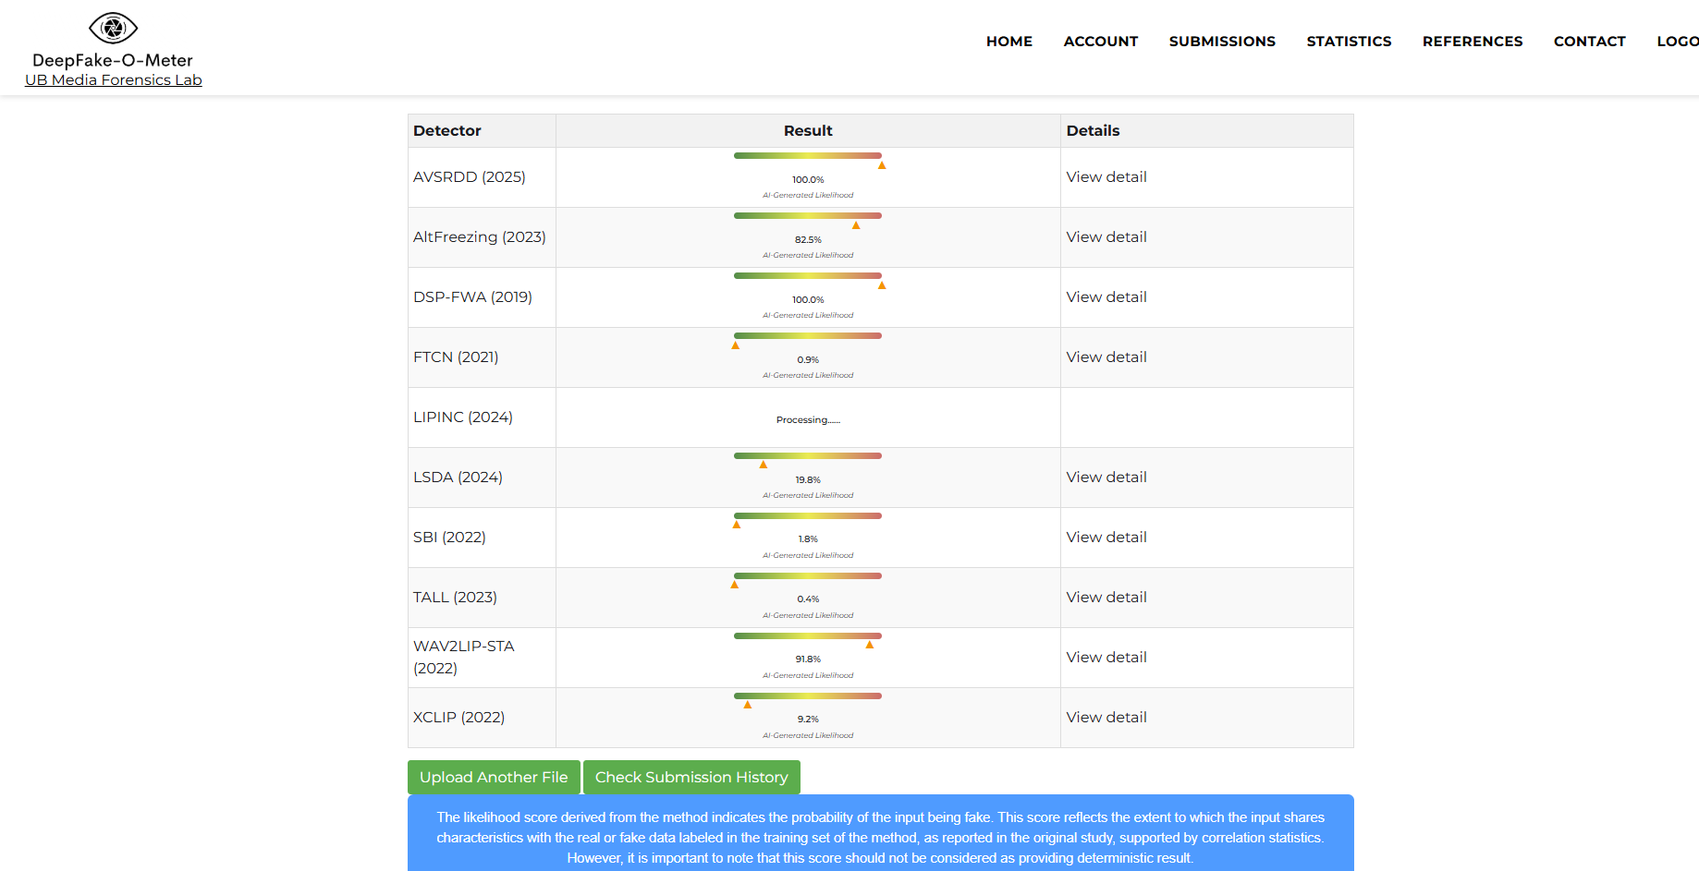Image resolution: width=1699 pixels, height=871 pixels.
Task: Select REFERENCES in the top navigation
Action: [x=1472, y=42]
